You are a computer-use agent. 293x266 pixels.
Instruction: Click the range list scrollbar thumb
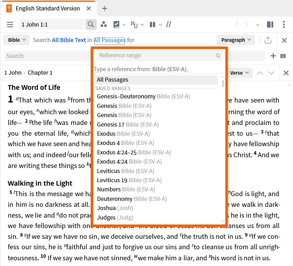pyautogui.click(x=223, y=84)
